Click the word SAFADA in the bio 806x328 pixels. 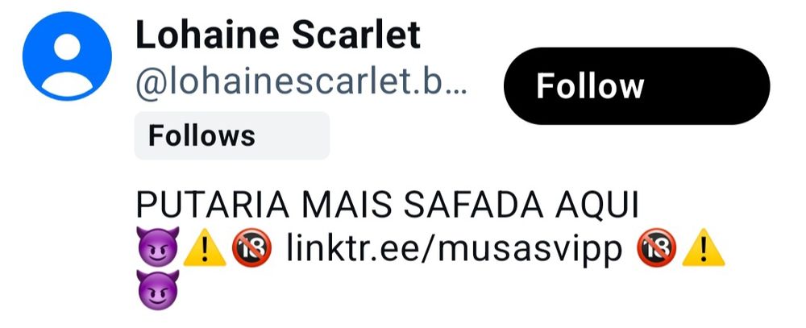[x=473, y=206]
